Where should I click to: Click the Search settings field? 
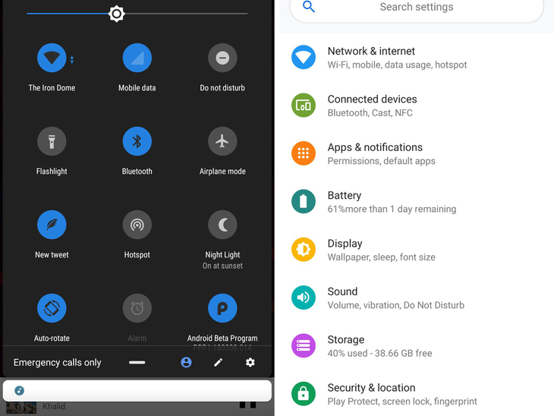(417, 7)
